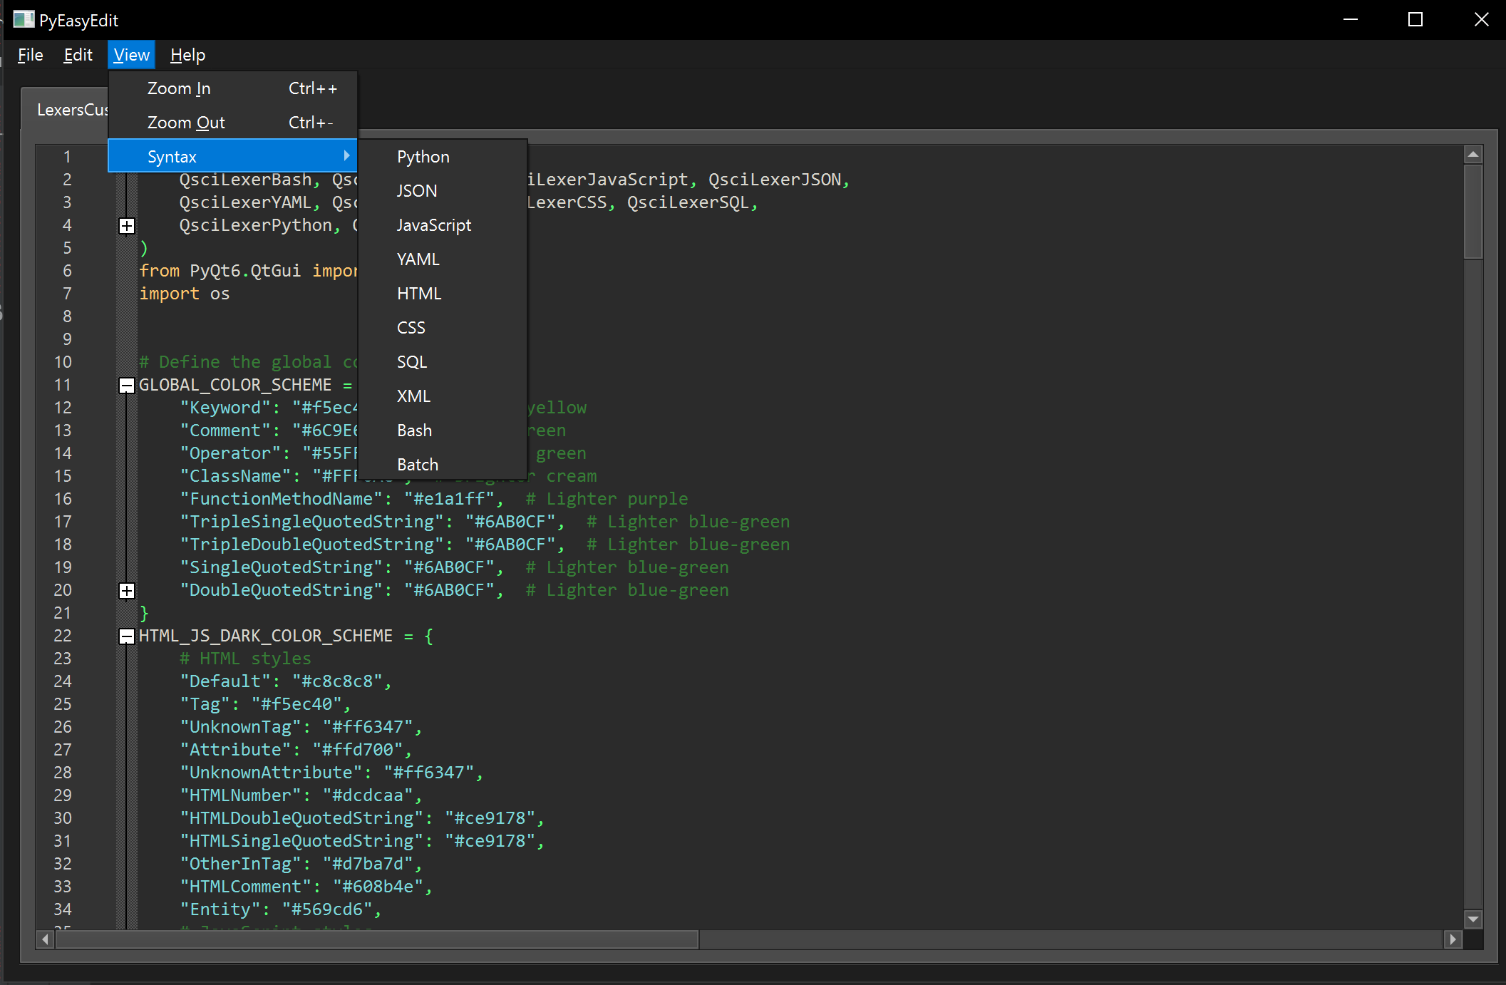The height and width of the screenshot is (985, 1506).
Task: Collapse the GLOBAL_COLOR_SCHEME fold marker
Action: click(126, 385)
